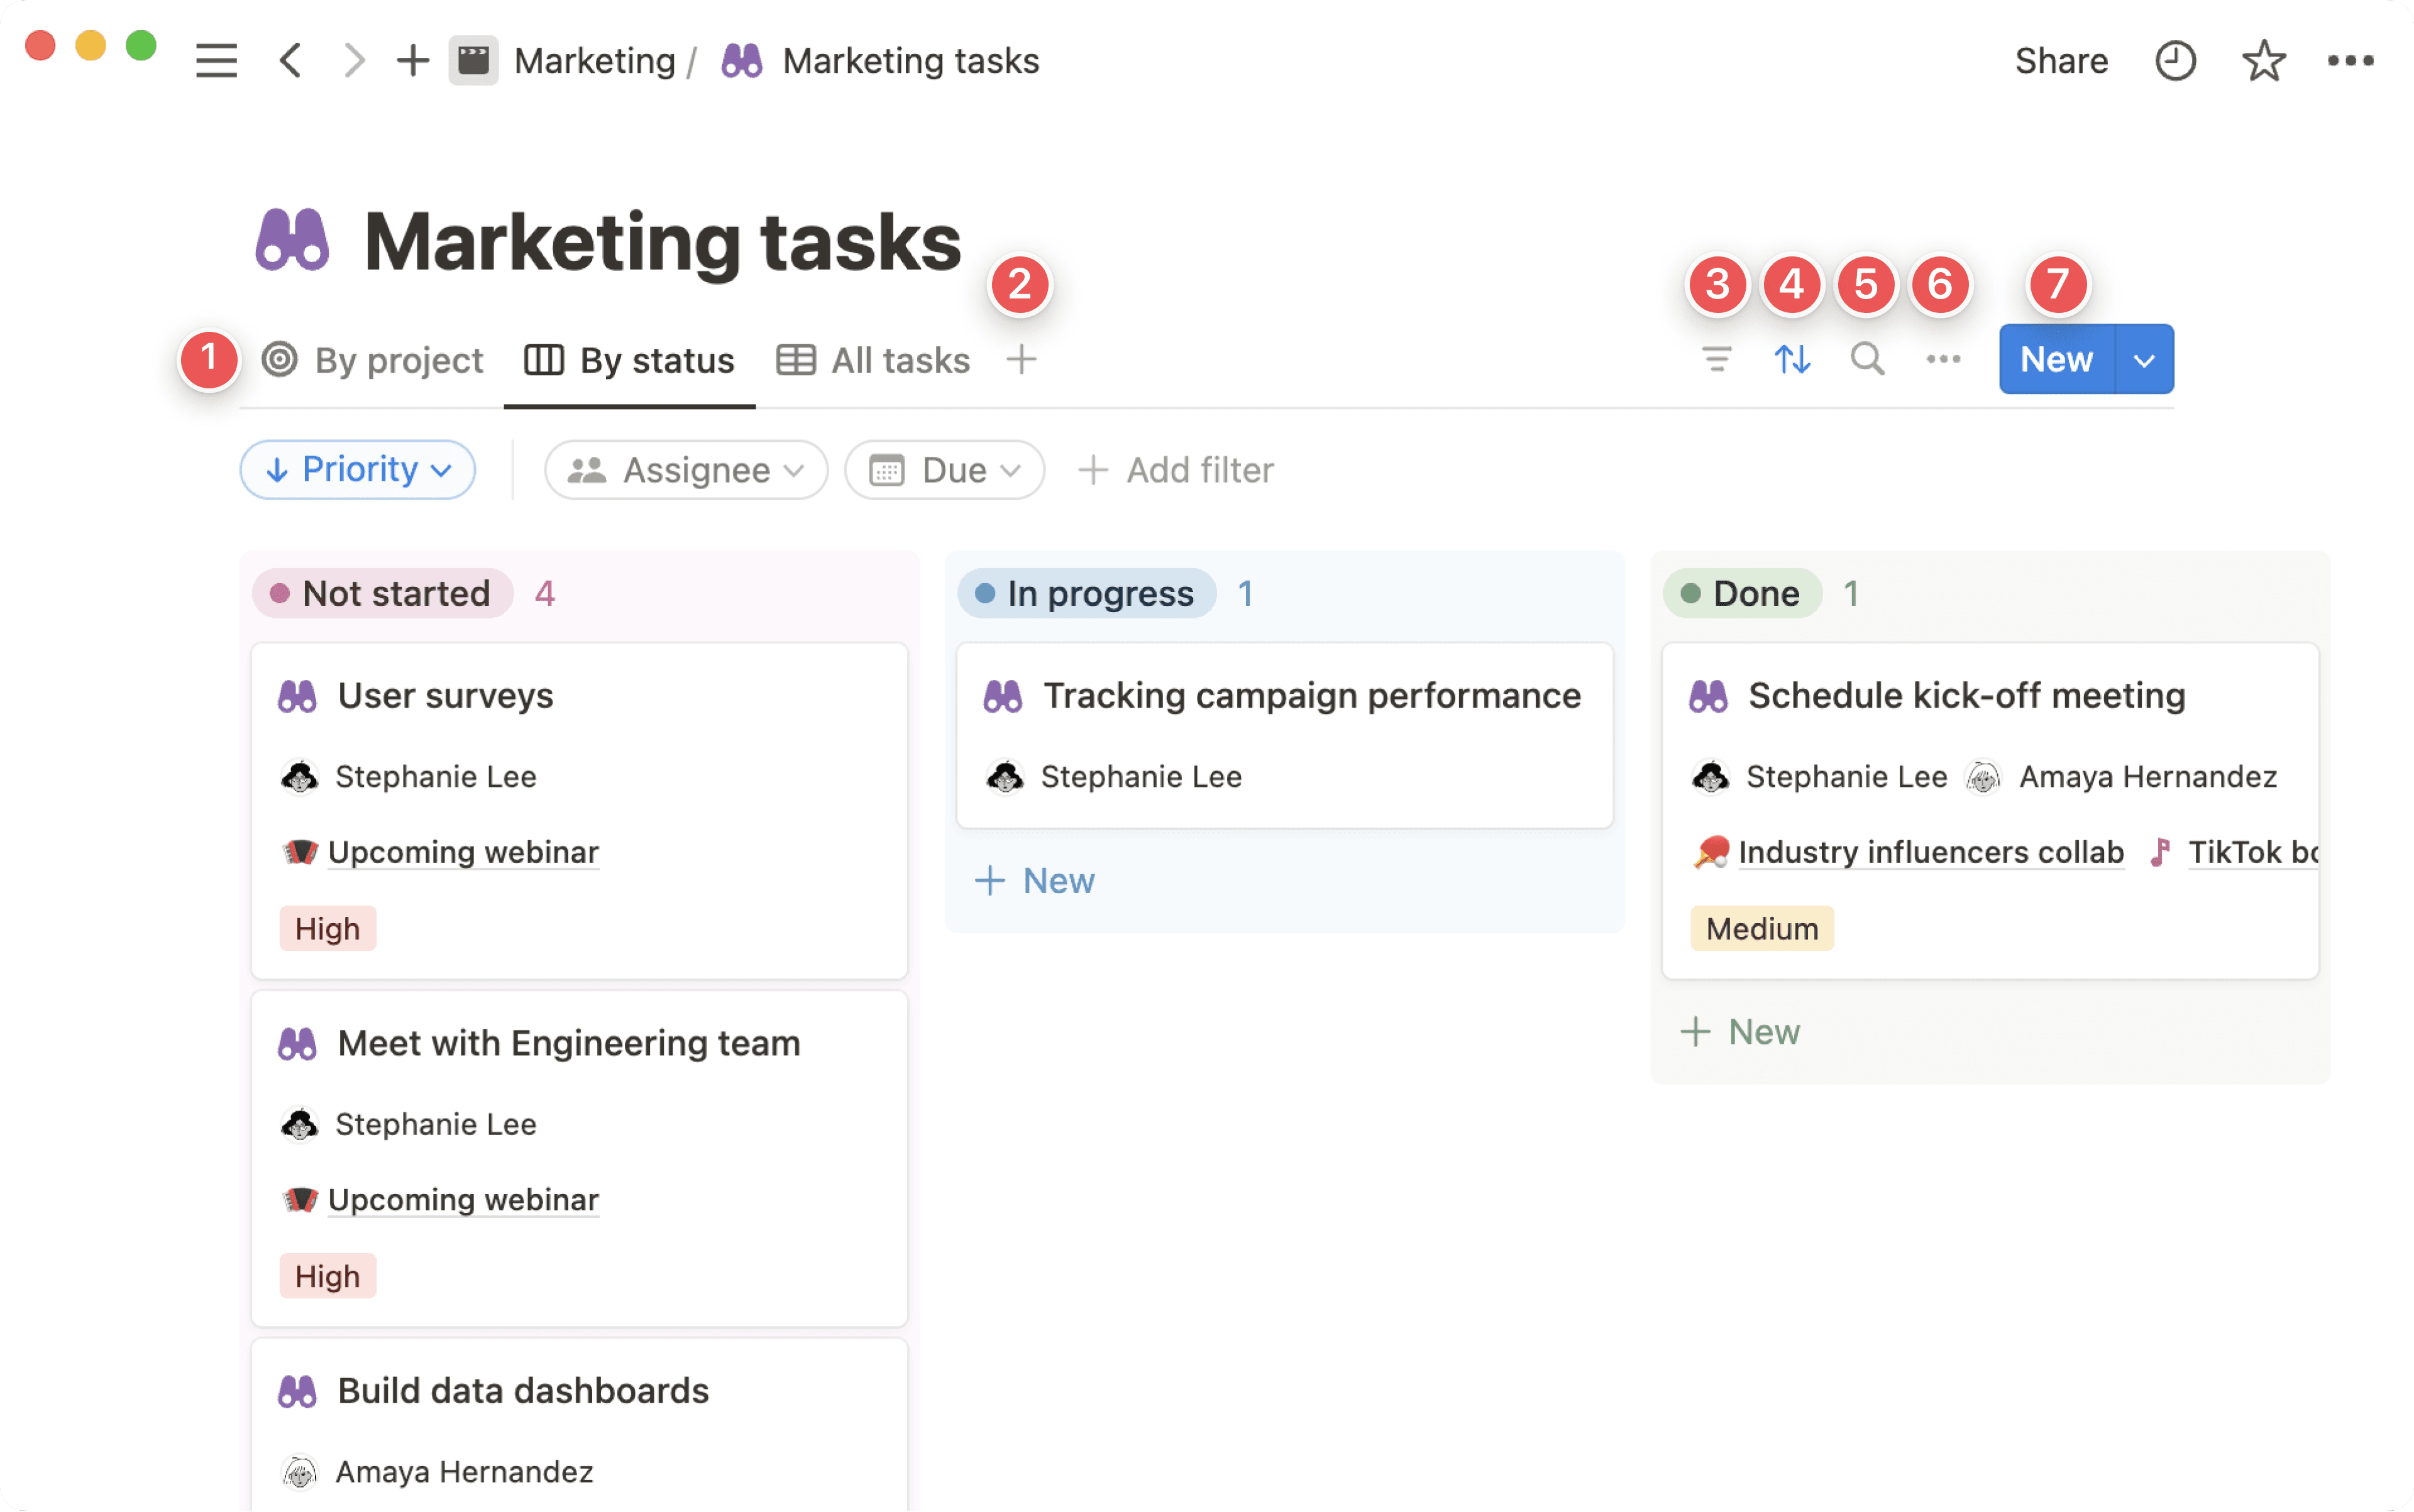Open the database search magnifier
Image resolution: width=2414 pixels, height=1512 pixels.
tap(1867, 359)
